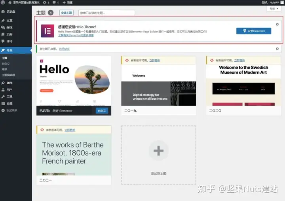Click the paintbrush icon beside 外观
Image resolution: width=285 pixels, height=201 pixels.
[3, 50]
